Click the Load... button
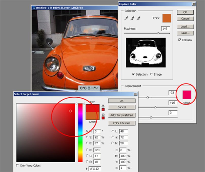 [185, 26]
